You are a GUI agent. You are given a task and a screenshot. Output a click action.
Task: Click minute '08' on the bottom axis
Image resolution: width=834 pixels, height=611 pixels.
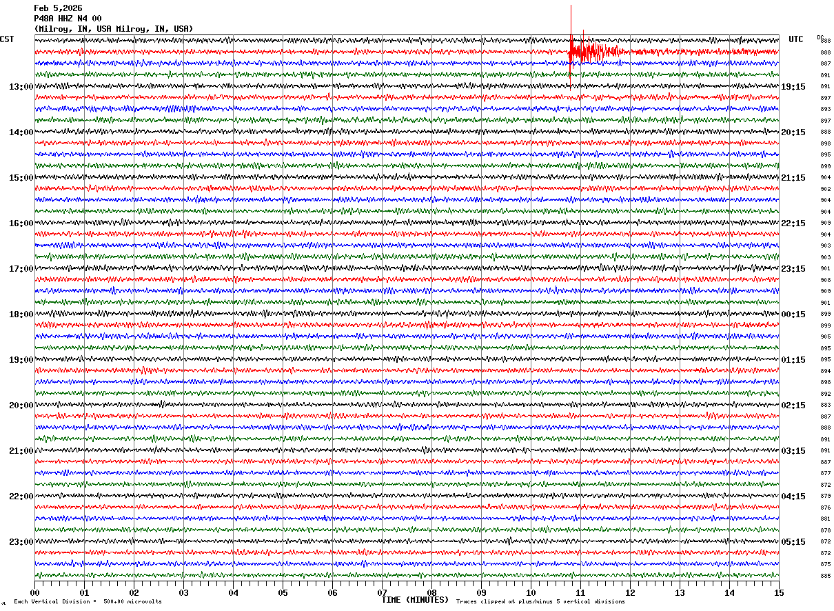pos(431,592)
